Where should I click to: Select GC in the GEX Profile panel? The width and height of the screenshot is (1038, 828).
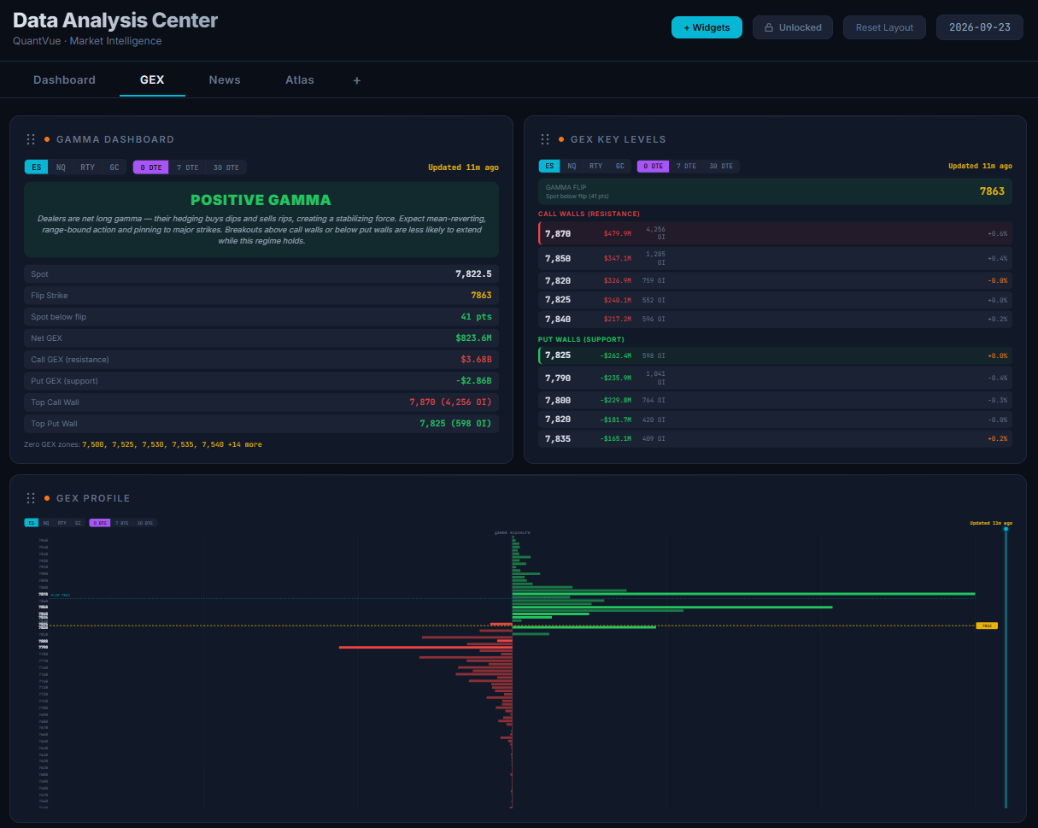79,523
